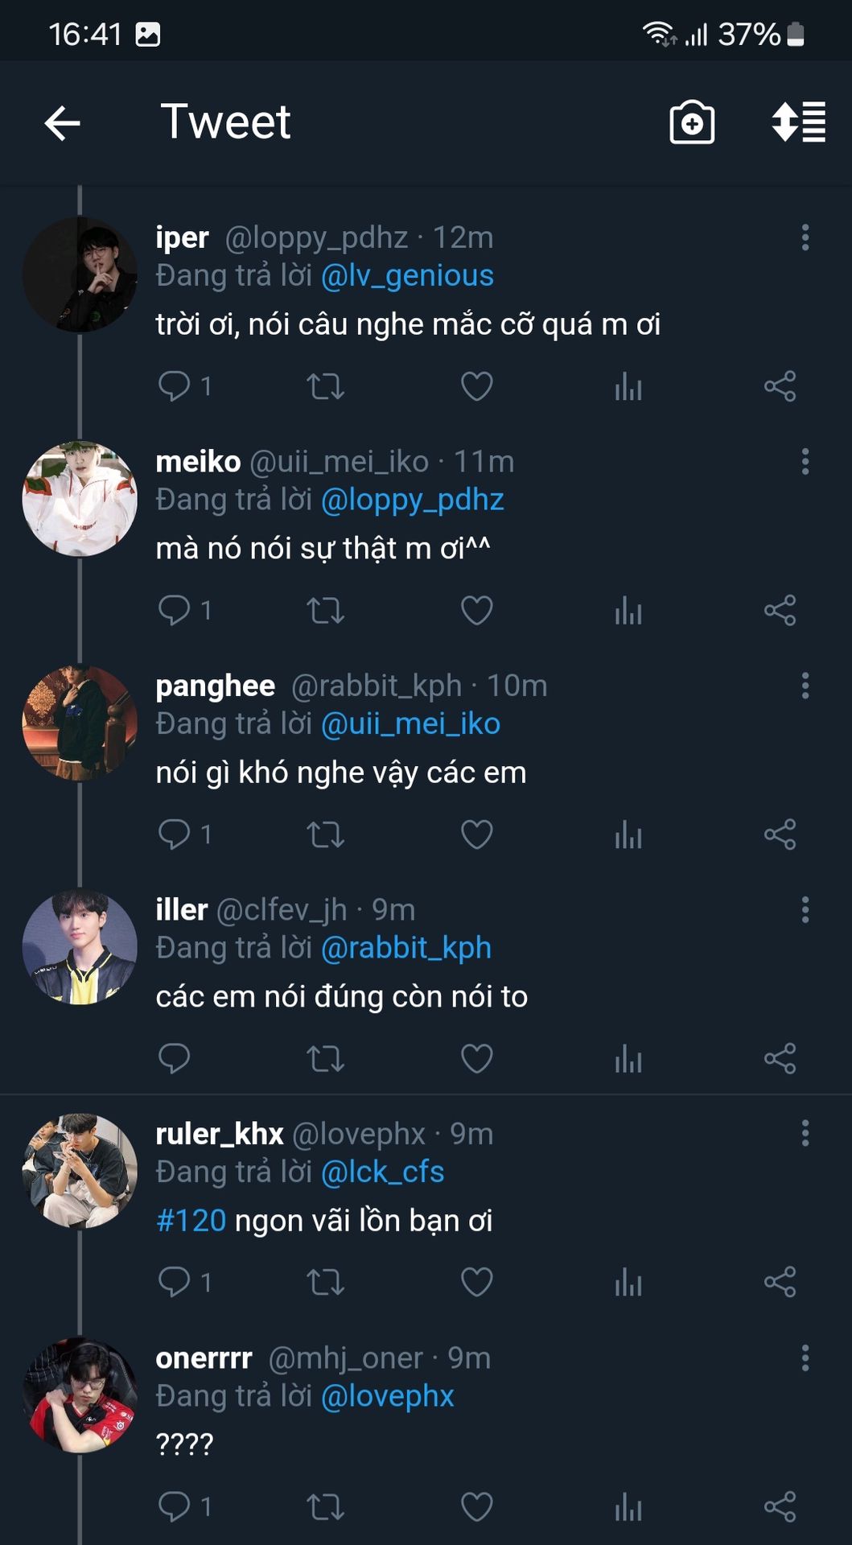This screenshot has height=1545, width=852.
Task: Open the @lck_cfs mention link
Action: click(x=382, y=1172)
